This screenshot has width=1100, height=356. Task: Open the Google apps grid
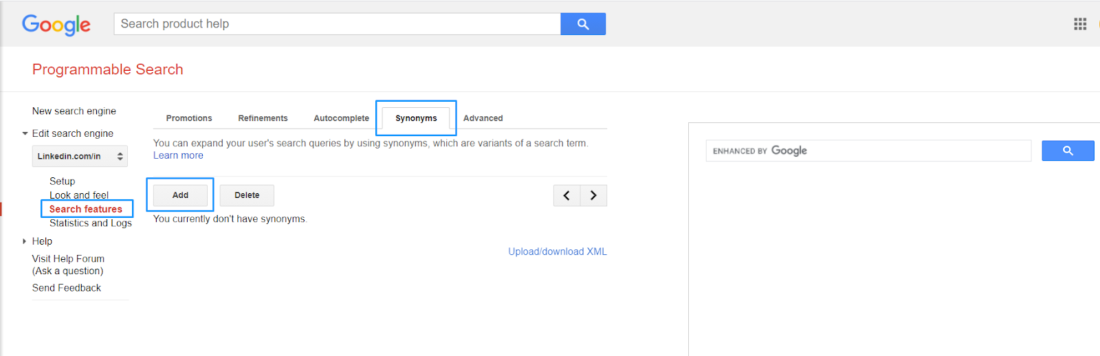(x=1079, y=24)
